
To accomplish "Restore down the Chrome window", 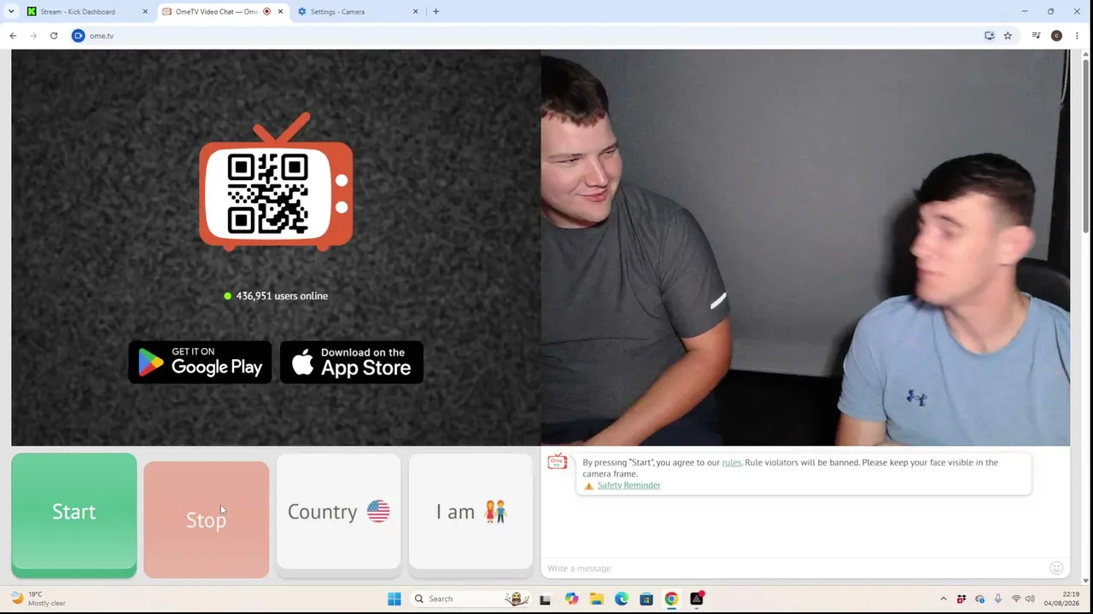I will coord(1051,12).
